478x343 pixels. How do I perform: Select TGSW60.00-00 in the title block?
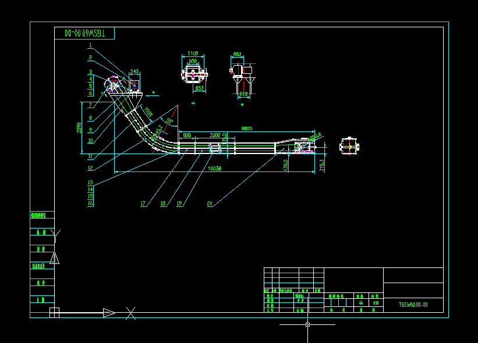click(x=413, y=305)
